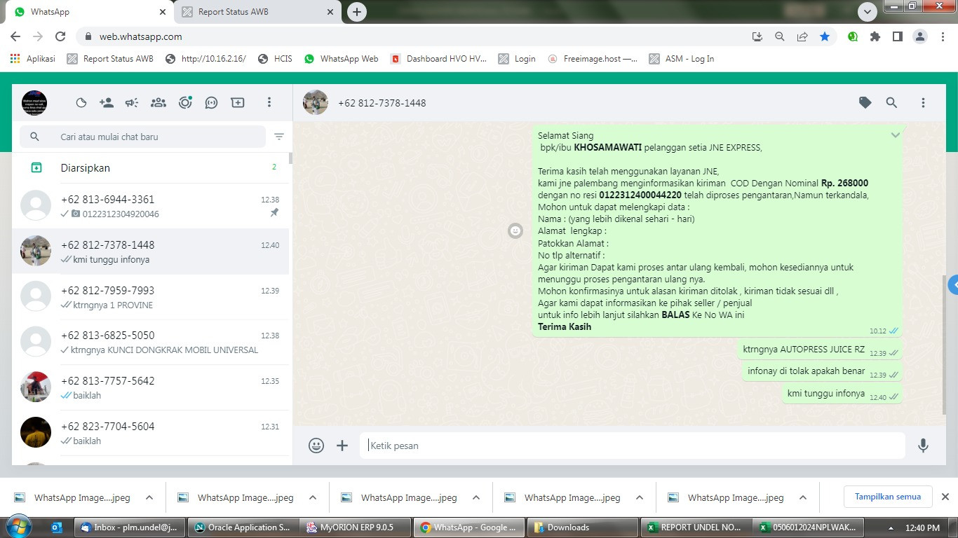Open chat with +62 812-7959-7993
Screen dimensions: 958x538
151,297
